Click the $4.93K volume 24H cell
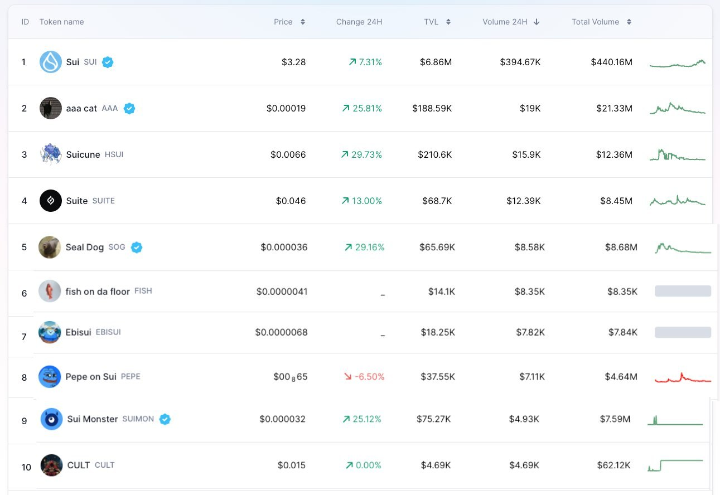Image resolution: width=720 pixels, height=495 pixels. tap(524, 419)
